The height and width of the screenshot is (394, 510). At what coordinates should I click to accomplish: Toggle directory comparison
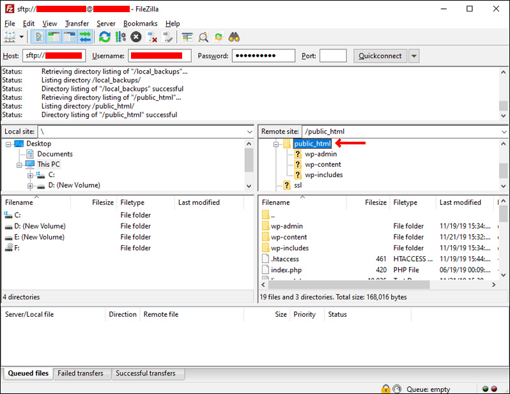[203, 37]
